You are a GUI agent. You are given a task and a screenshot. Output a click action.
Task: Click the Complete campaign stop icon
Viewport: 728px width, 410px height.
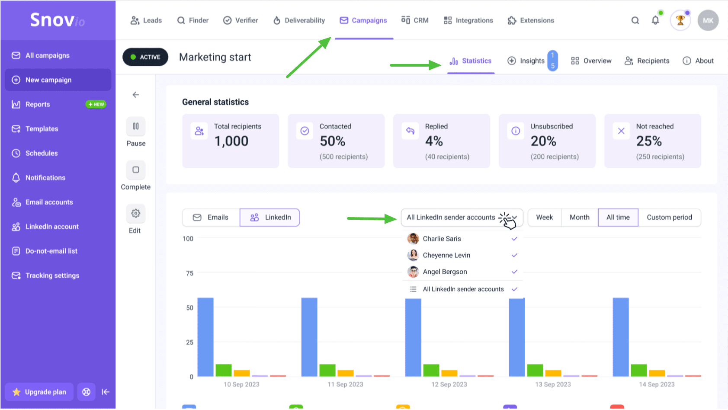136,170
